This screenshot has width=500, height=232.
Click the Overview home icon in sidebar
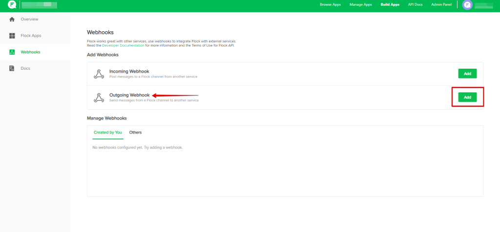tap(12, 19)
